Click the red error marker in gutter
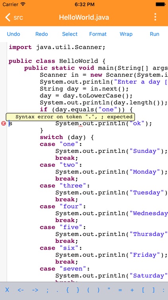This screenshot has height=300, width=168. pyautogui.click(x=4, y=124)
